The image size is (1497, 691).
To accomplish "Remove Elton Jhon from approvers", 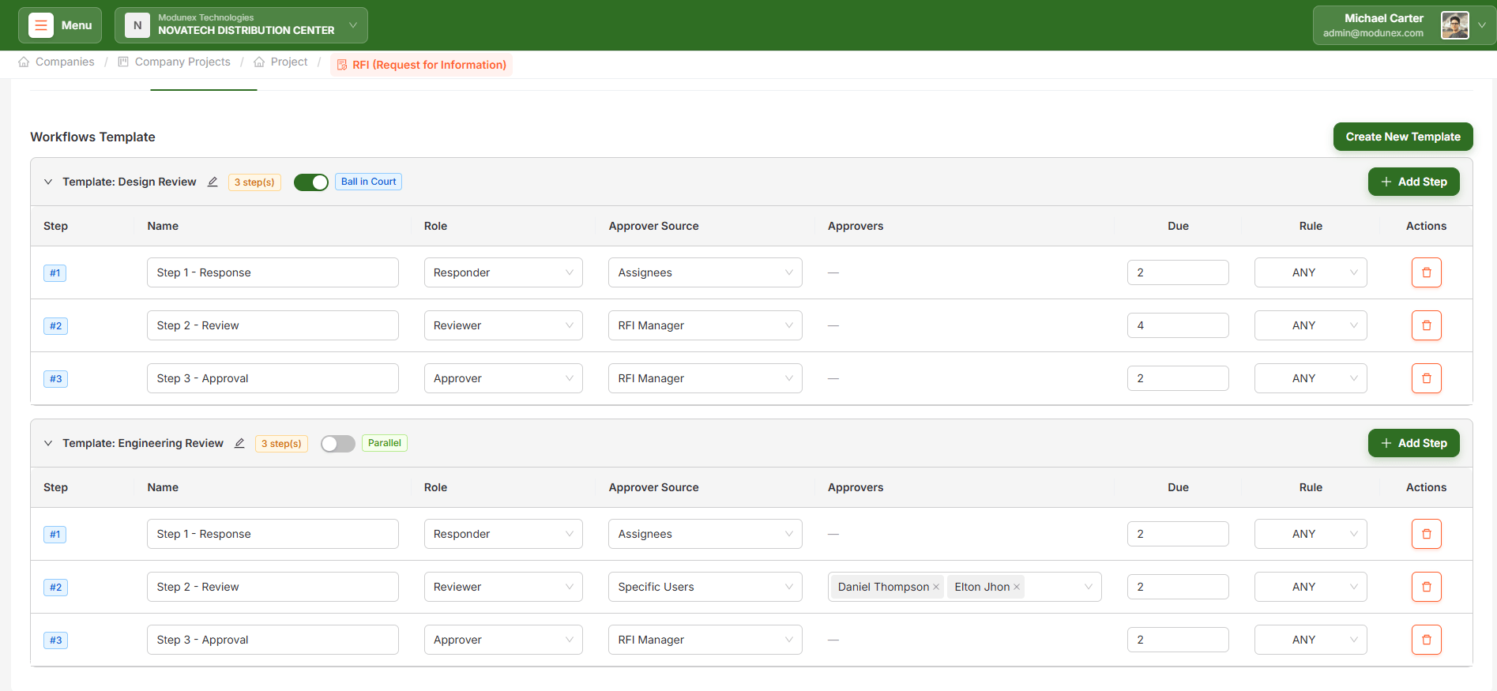I will tap(1017, 587).
